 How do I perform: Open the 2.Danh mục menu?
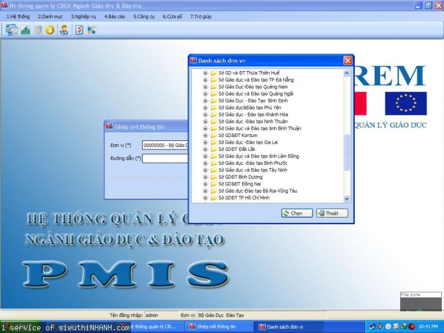51,17
